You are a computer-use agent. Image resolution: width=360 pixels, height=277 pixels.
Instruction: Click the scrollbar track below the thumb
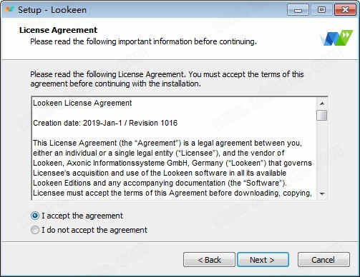pyautogui.click(x=322, y=155)
